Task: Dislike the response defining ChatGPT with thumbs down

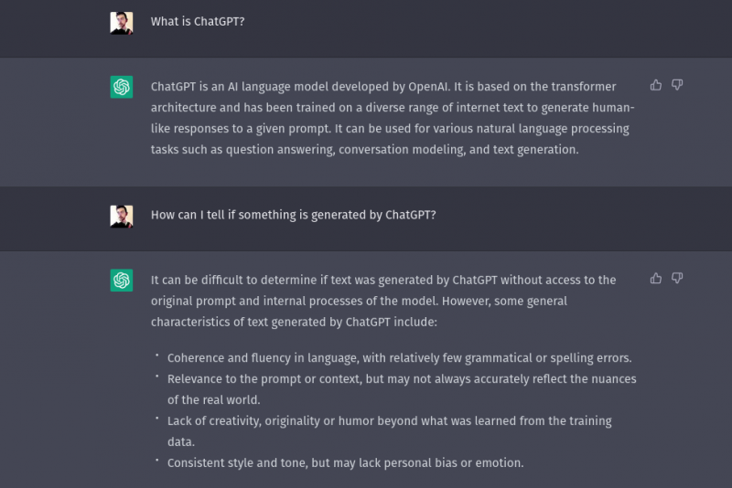Action: coord(677,85)
